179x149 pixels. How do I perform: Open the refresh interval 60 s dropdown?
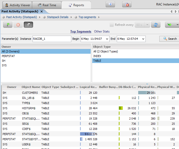point(147,25)
